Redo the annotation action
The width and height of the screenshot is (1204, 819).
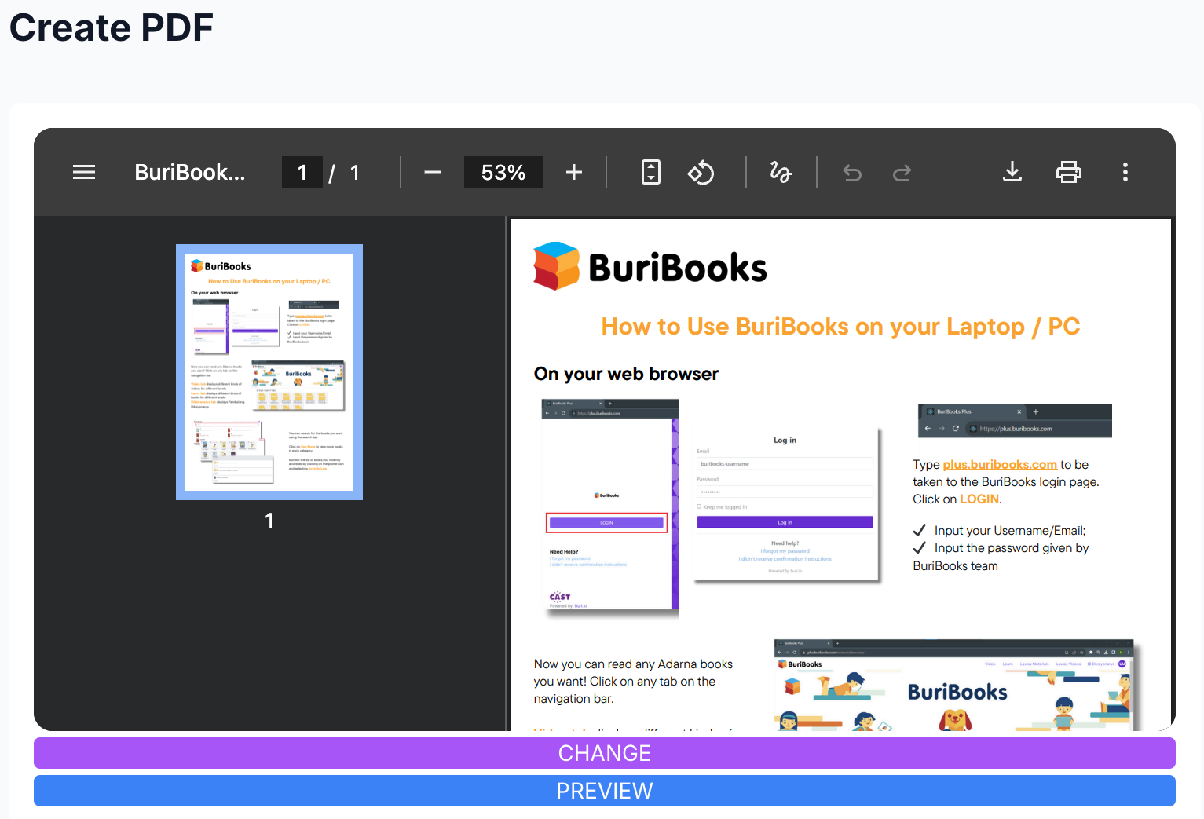point(902,173)
